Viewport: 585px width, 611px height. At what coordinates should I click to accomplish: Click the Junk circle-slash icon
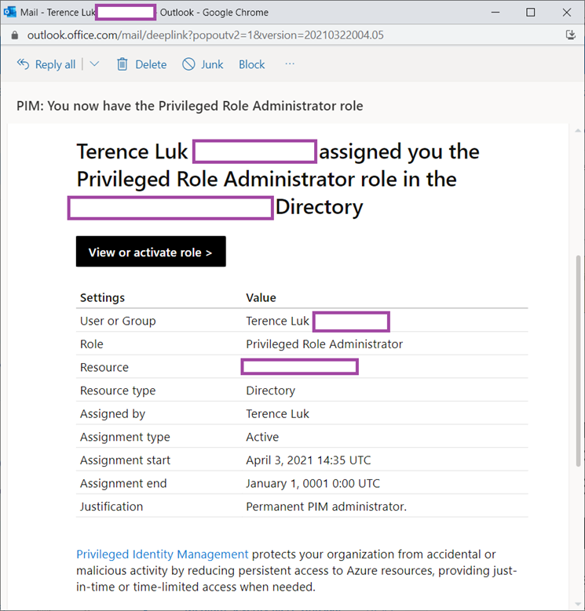click(x=188, y=64)
